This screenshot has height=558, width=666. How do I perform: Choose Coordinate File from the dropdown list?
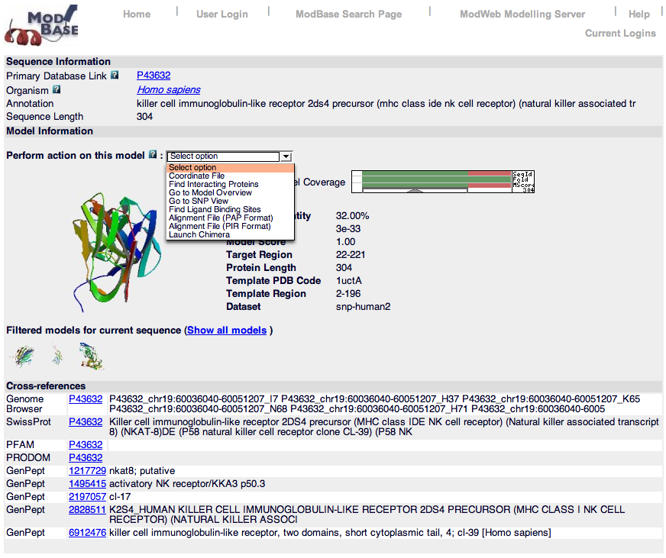(196, 176)
